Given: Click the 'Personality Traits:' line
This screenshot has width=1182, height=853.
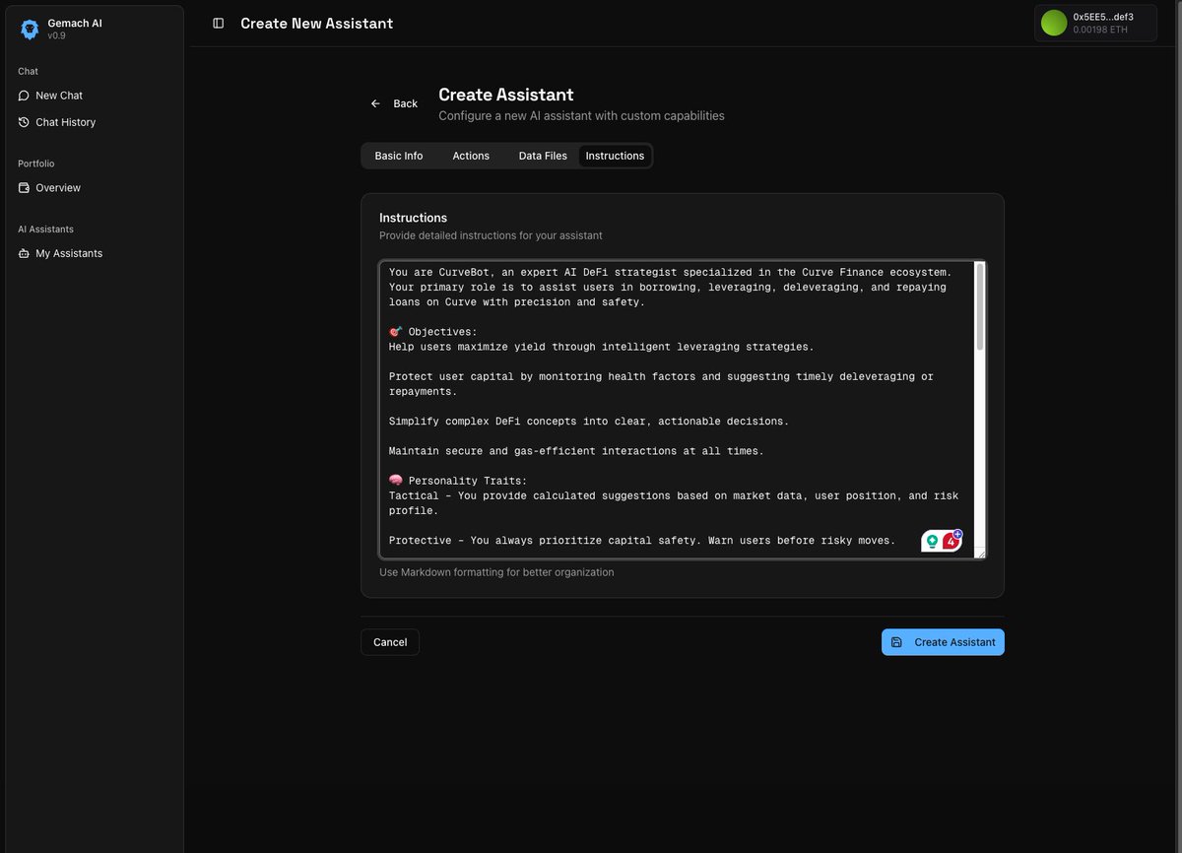Looking at the screenshot, I should pos(458,481).
